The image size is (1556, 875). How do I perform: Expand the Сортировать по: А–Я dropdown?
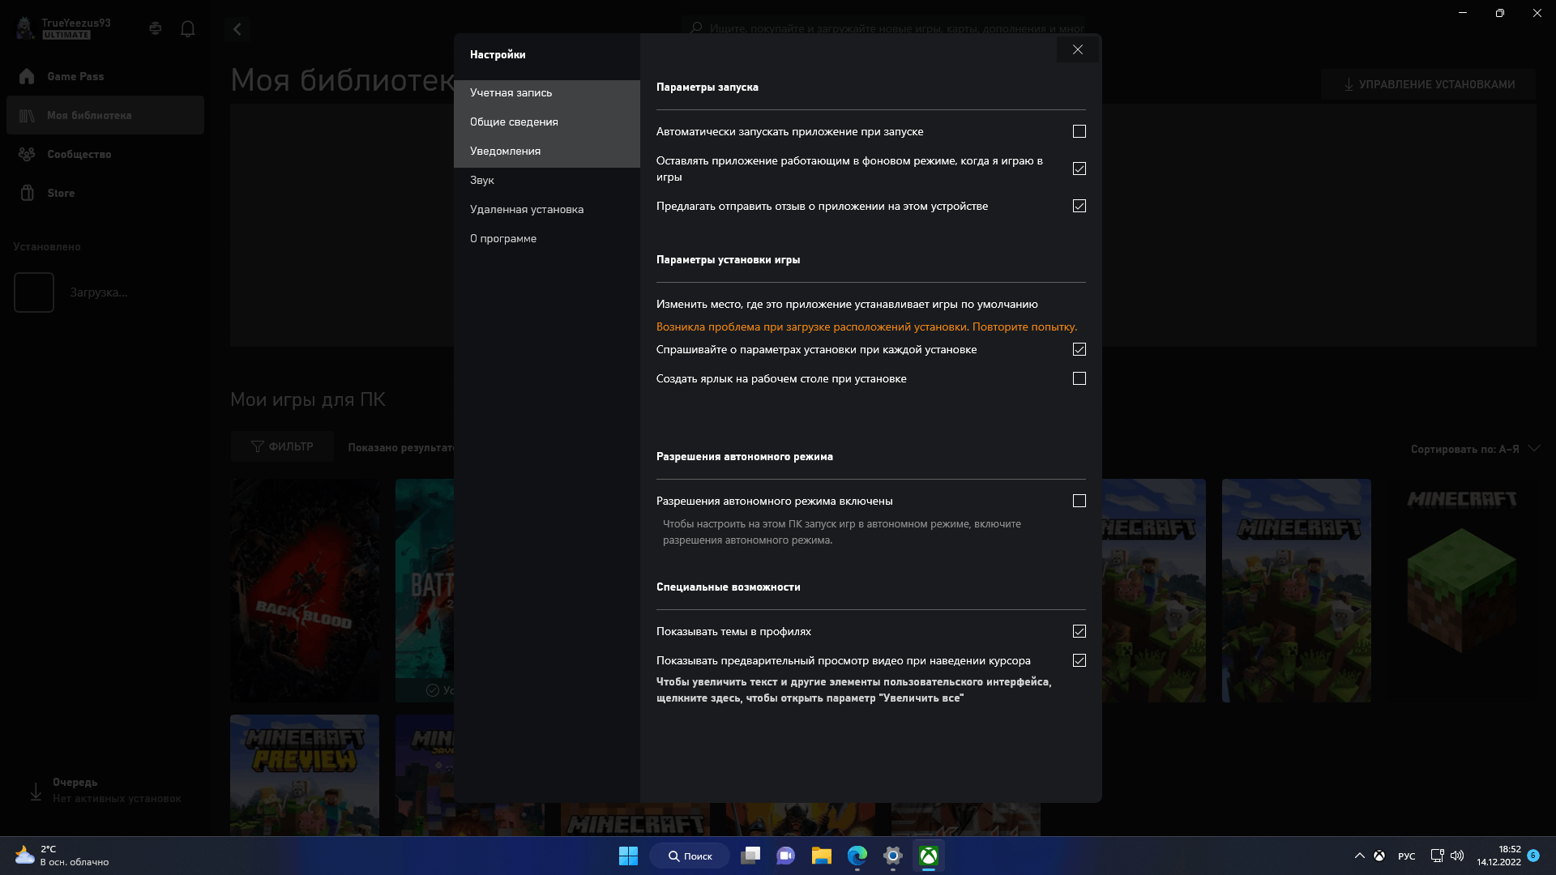point(1475,449)
